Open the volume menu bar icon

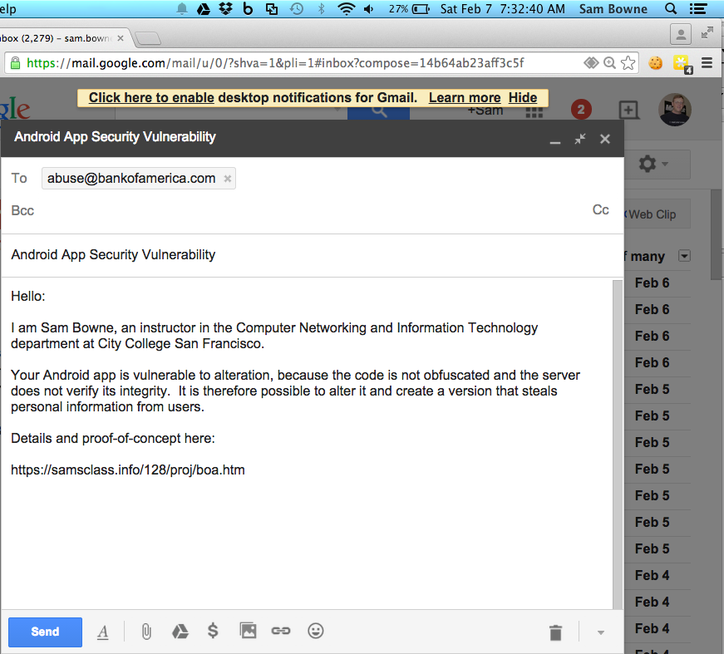click(x=368, y=9)
